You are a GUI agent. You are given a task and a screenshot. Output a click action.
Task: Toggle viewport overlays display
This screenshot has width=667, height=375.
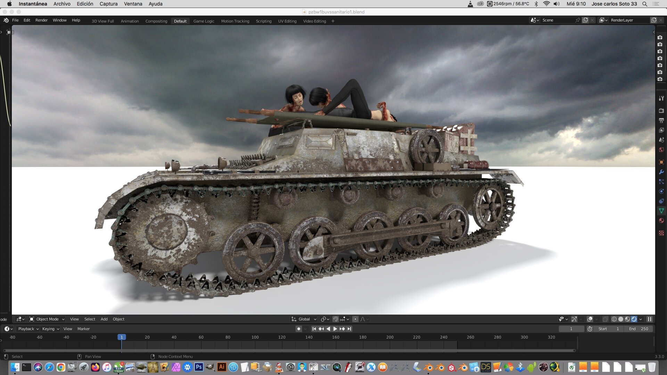click(x=590, y=319)
